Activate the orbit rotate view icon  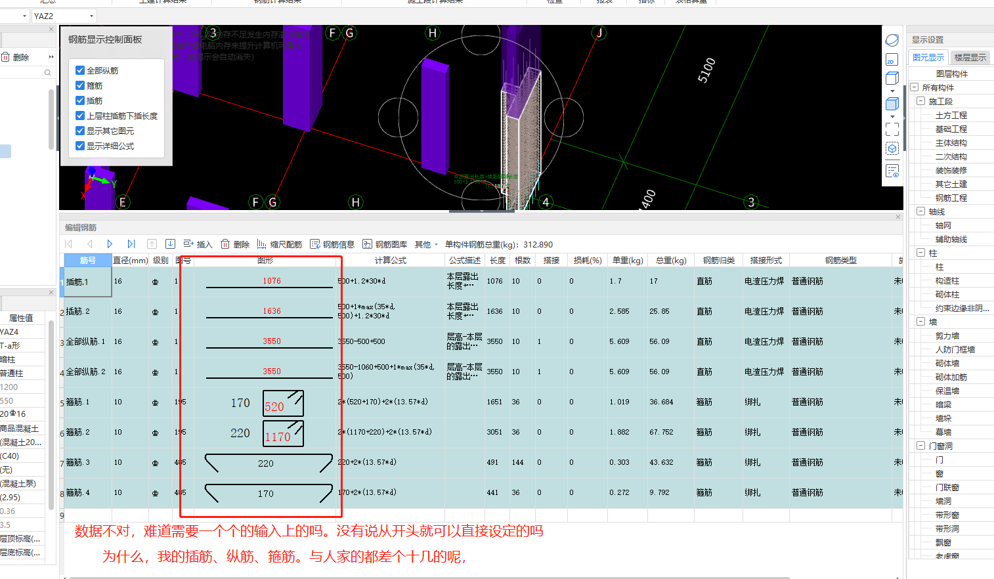pyautogui.click(x=892, y=41)
